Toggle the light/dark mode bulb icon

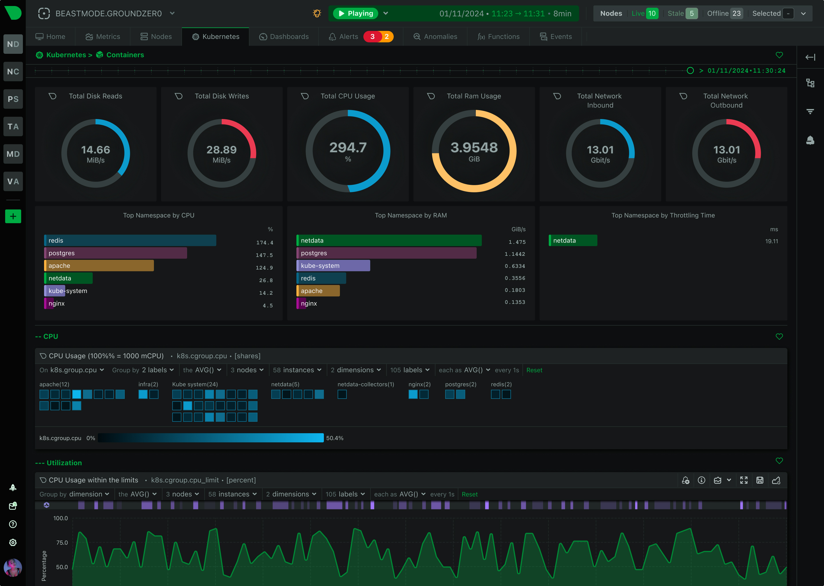coord(317,13)
